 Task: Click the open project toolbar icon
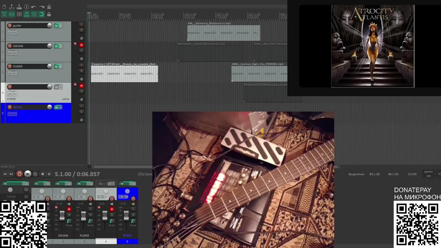[x=11, y=7]
